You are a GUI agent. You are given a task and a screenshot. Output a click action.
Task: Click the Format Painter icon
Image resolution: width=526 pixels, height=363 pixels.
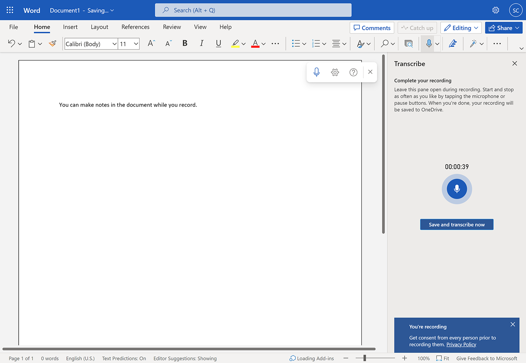point(53,44)
